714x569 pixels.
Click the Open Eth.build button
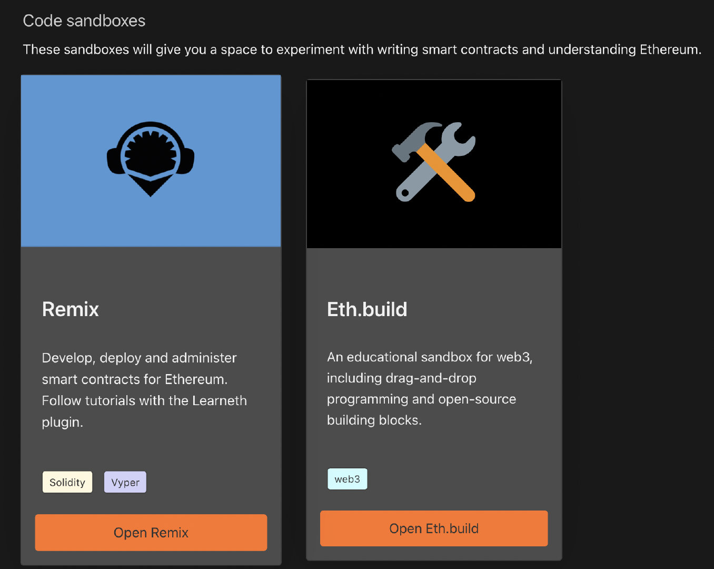coord(434,528)
